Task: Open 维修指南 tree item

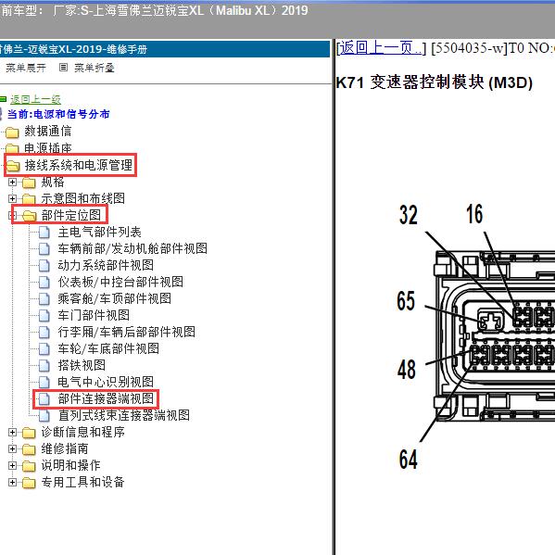Action: pos(65,448)
